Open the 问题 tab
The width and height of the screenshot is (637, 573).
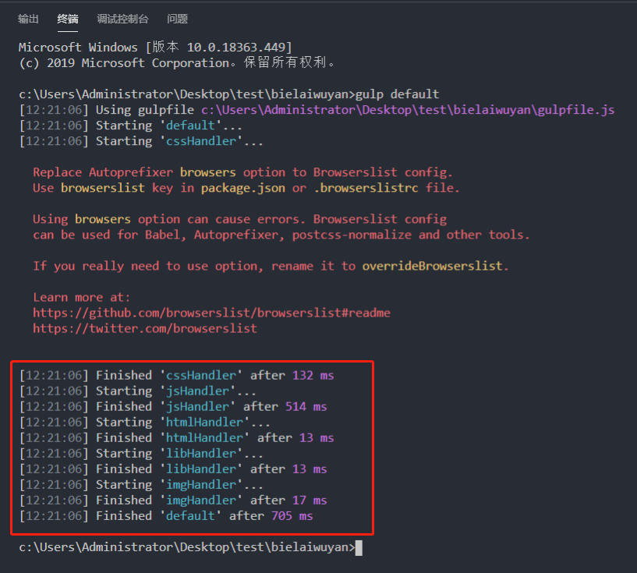coord(177,19)
